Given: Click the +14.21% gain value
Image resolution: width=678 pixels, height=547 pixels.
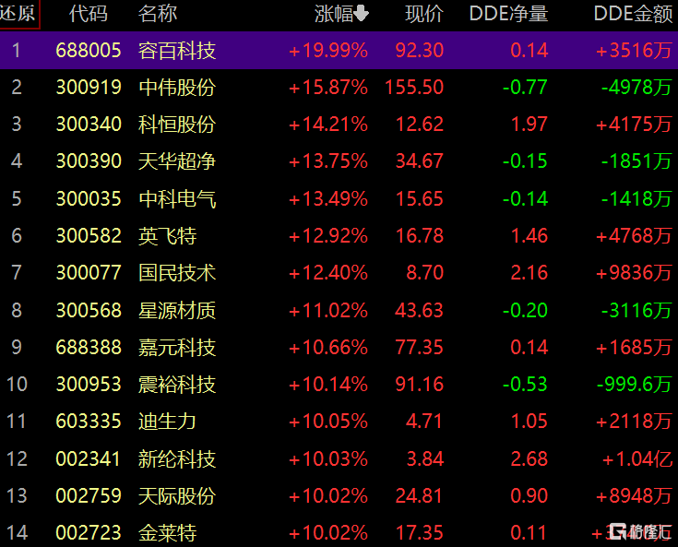Looking at the screenshot, I should [x=328, y=125].
